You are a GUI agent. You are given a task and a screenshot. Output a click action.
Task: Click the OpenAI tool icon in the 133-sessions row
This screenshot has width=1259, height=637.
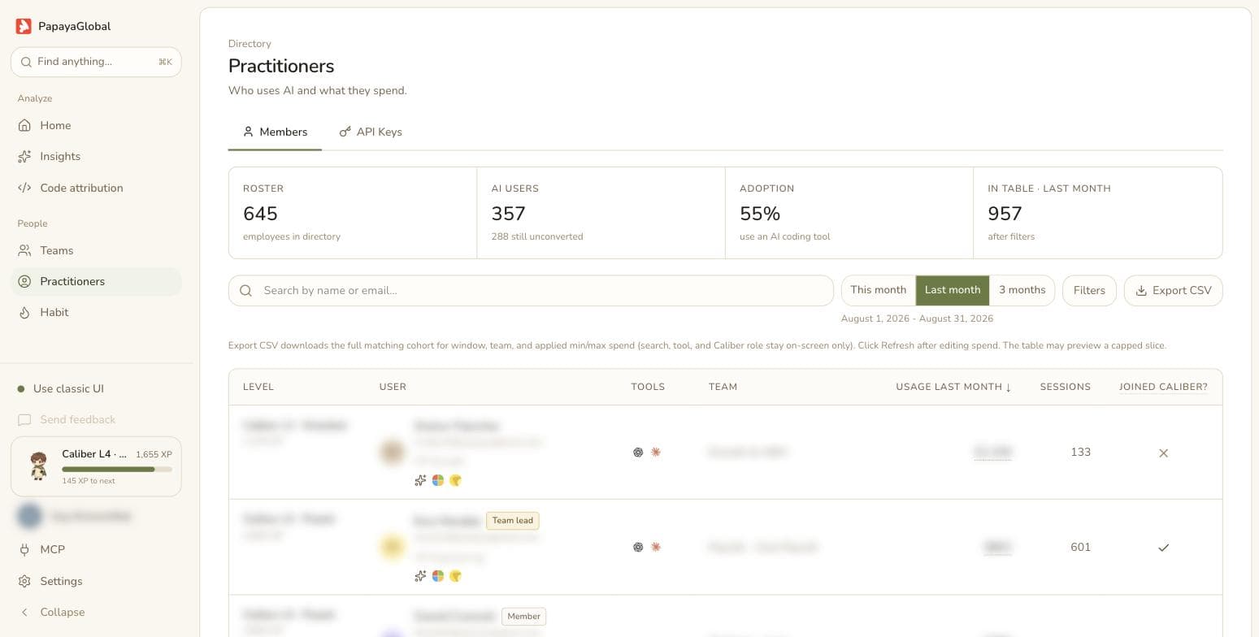638,452
